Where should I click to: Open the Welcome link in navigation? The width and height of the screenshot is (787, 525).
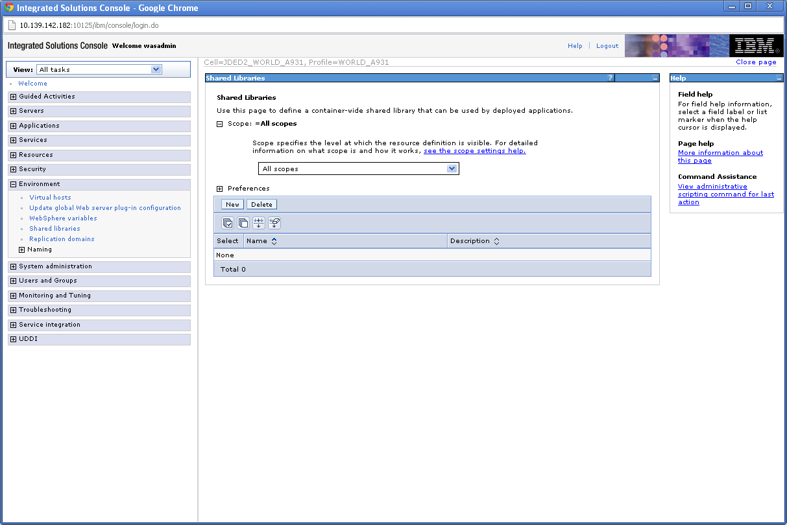click(32, 84)
